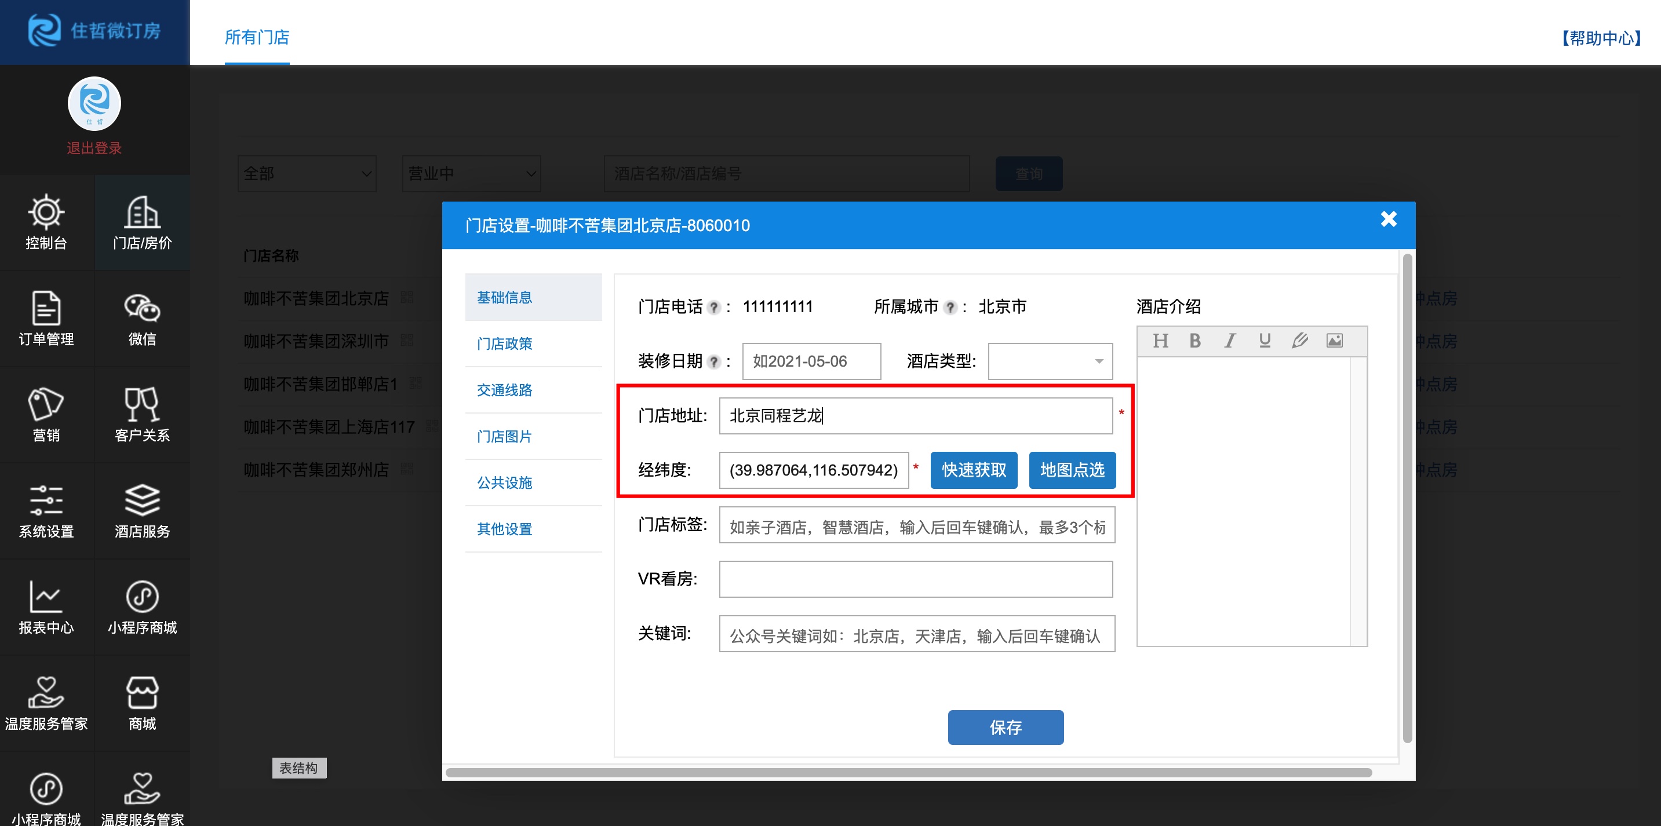This screenshot has height=826, width=1661.
Task: Open the 全部 filter dropdown
Action: [x=307, y=173]
